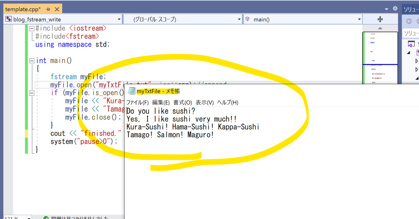Click the myTxtFile - メモ帳 window title
The width and height of the screenshot is (419, 219).
tap(158, 91)
